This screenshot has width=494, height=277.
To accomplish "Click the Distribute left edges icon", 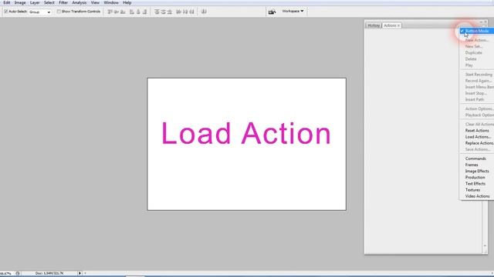I will coord(178,12).
